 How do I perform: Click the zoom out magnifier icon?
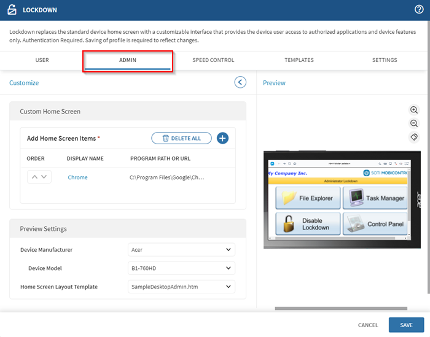pyautogui.click(x=414, y=123)
